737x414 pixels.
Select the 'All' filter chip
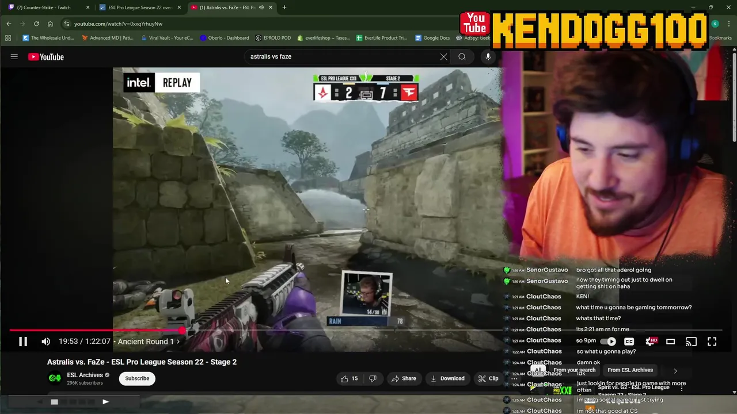coord(538,370)
